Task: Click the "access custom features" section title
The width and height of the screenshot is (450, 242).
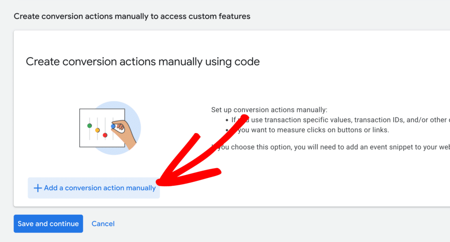Action: [x=132, y=16]
